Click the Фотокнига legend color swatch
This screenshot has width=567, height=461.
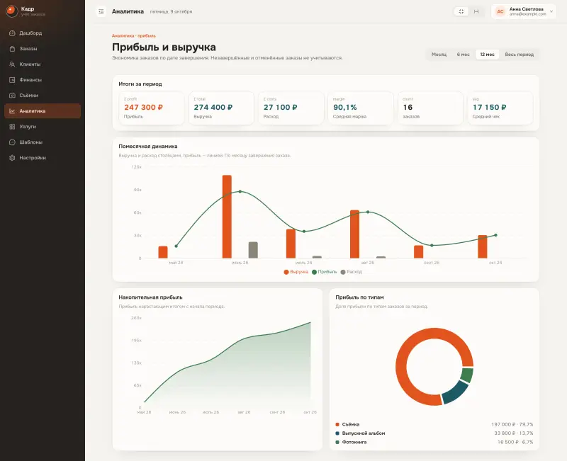[x=337, y=442]
